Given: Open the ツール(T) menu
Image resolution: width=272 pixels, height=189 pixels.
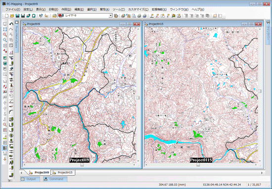Looking at the screenshot, I should tap(119, 9).
